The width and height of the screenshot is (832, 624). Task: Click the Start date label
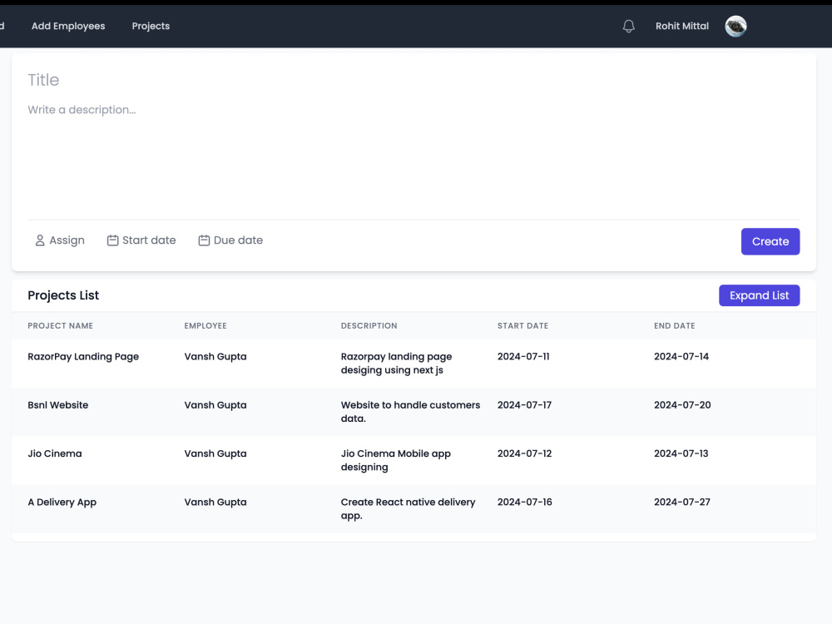(149, 240)
